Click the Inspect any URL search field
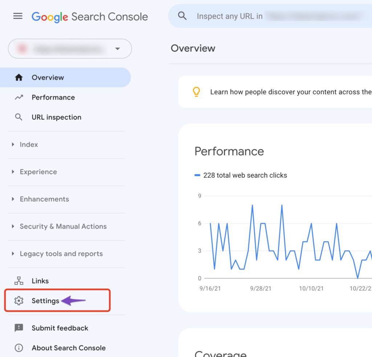 [270, 16]
